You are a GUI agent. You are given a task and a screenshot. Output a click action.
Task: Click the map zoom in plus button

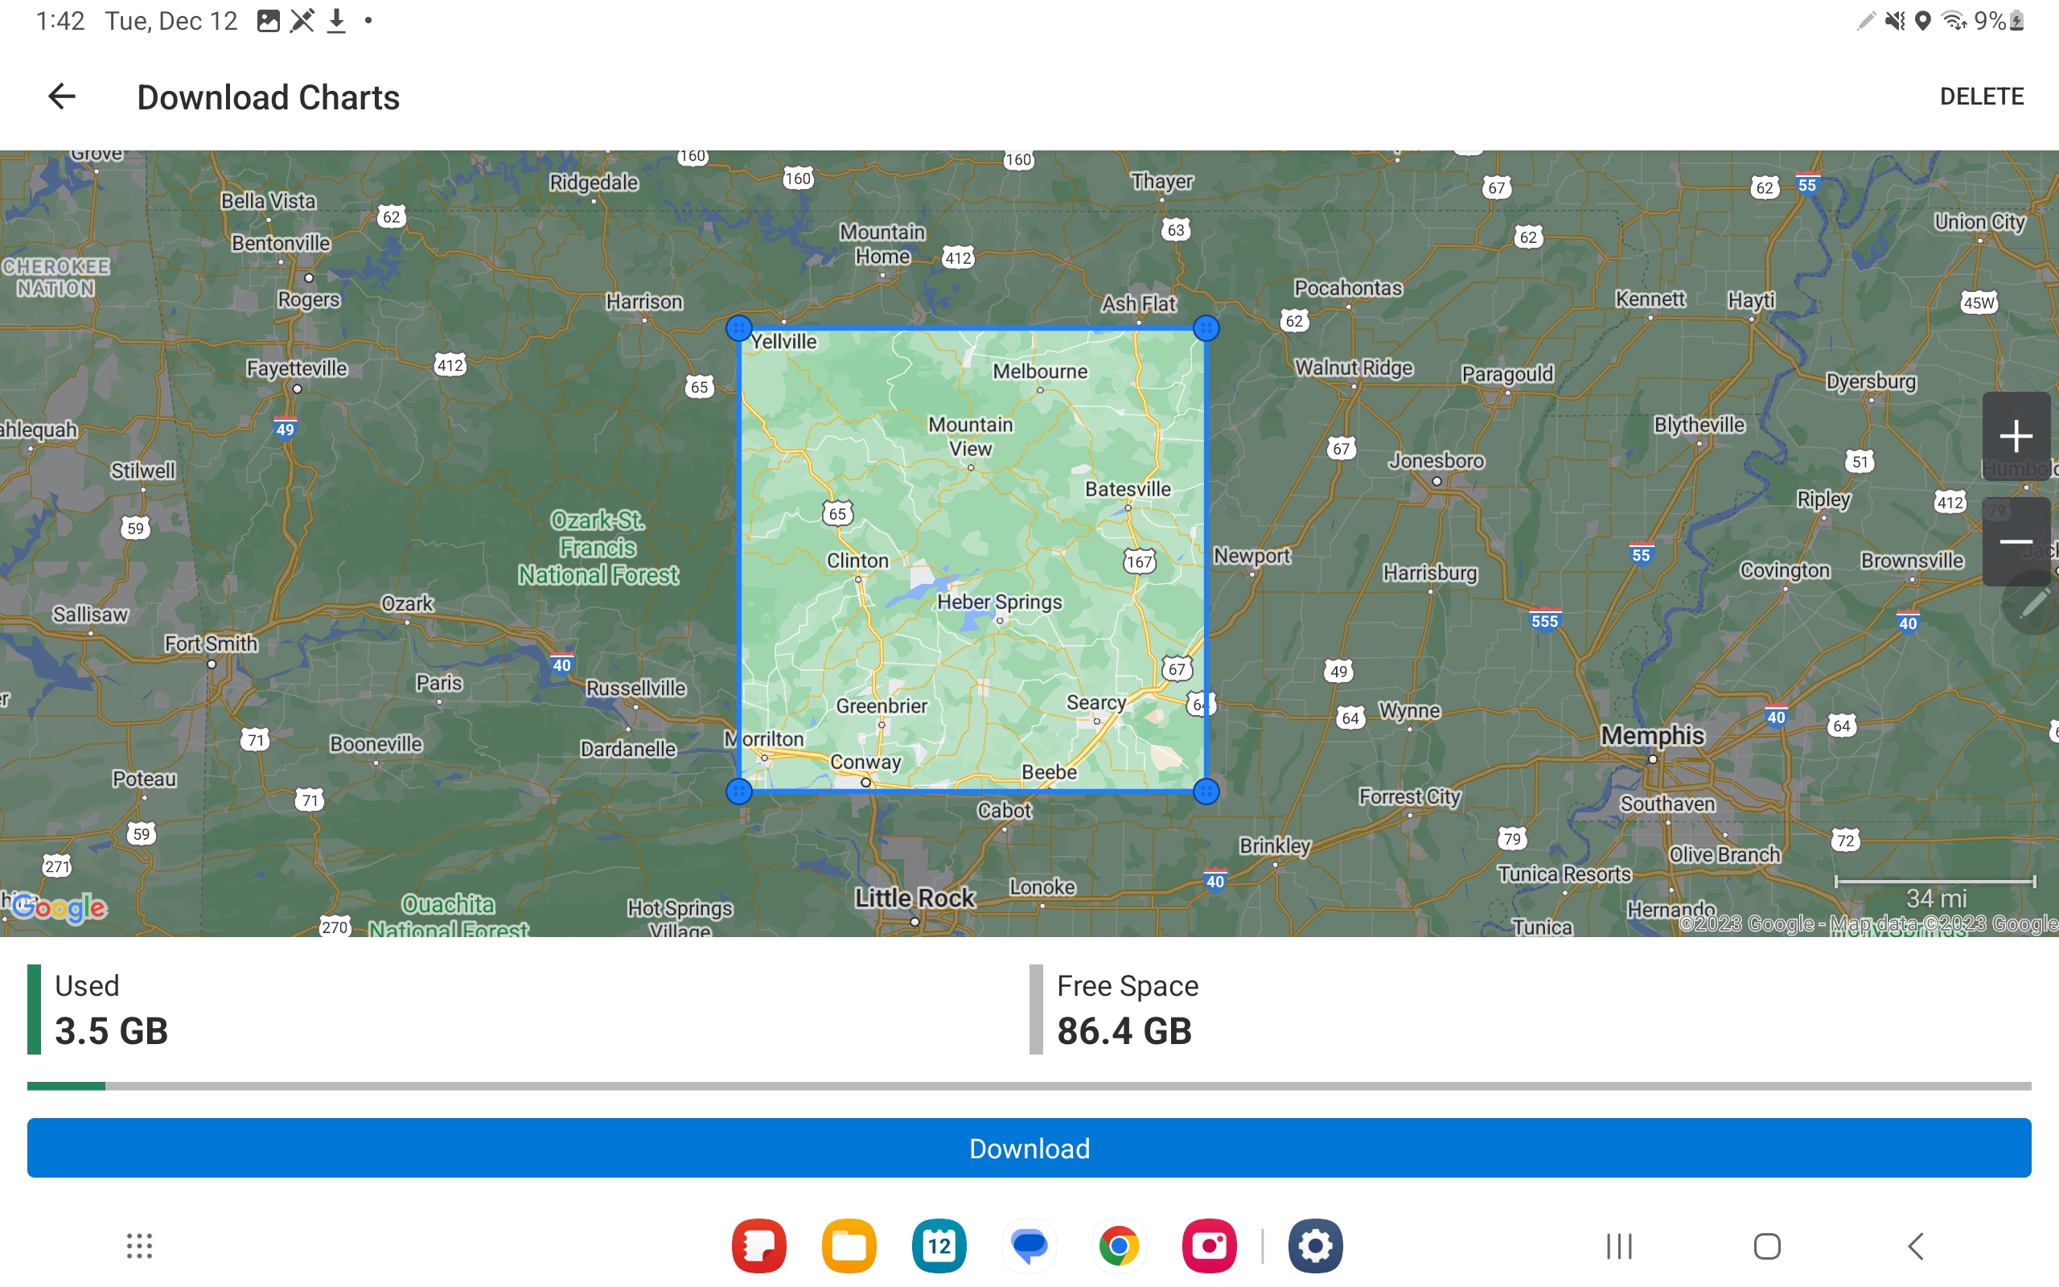(x=2015, y=437)
